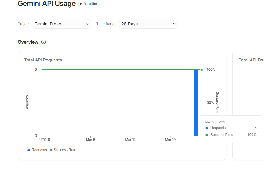Click the Total API Requests card title
This screenshot has width=264, height=171.
(43, 60)
